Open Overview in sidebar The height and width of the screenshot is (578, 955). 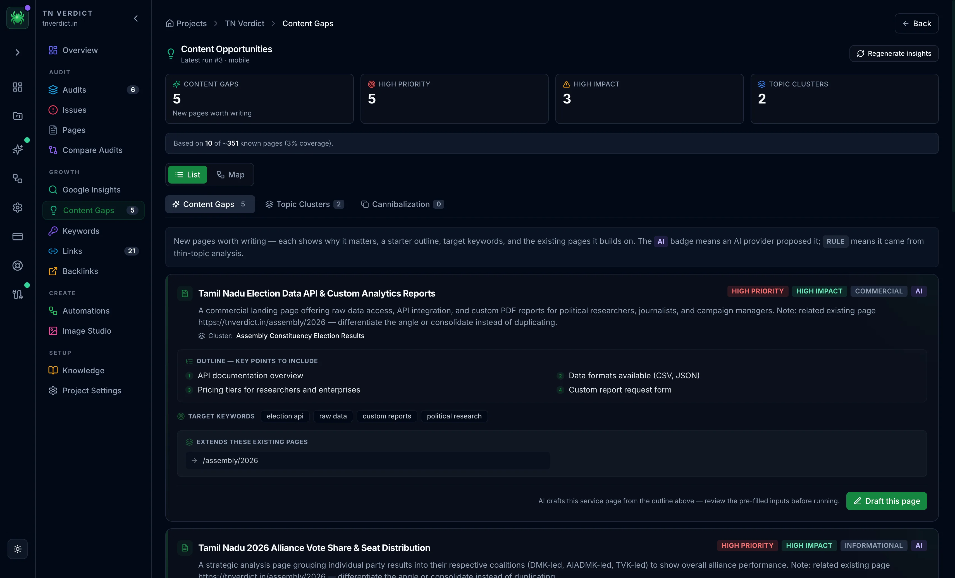[93, 50]
